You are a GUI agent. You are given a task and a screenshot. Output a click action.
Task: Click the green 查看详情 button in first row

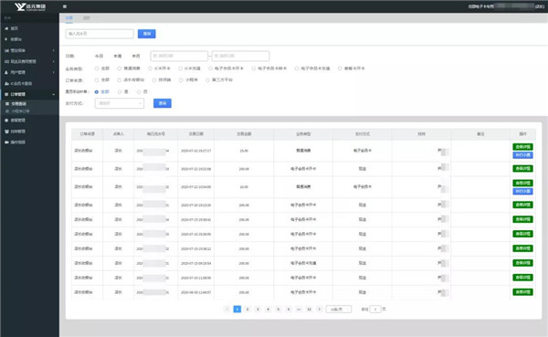tap(522, 147)
